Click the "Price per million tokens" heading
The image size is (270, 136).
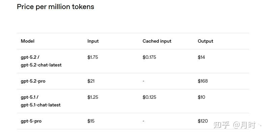click(55, 7)
